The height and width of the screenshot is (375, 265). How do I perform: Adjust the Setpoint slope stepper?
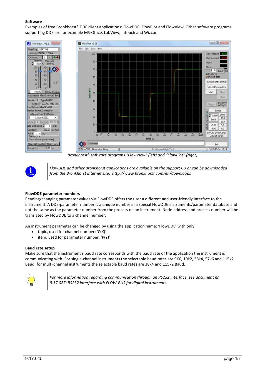point(43,126)
